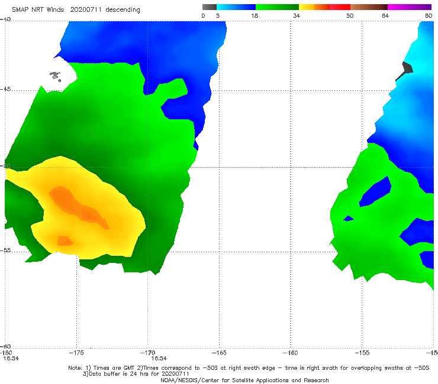Click the '5' color bar label
This screenshot has width=438, height=384.
coord(218,16)
